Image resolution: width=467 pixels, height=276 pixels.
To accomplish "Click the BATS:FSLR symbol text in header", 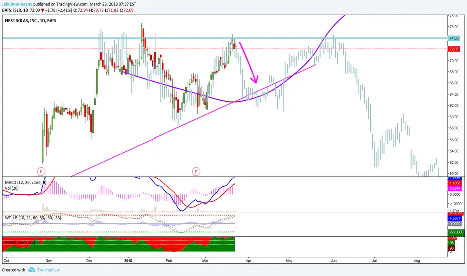I will point(12,10).
